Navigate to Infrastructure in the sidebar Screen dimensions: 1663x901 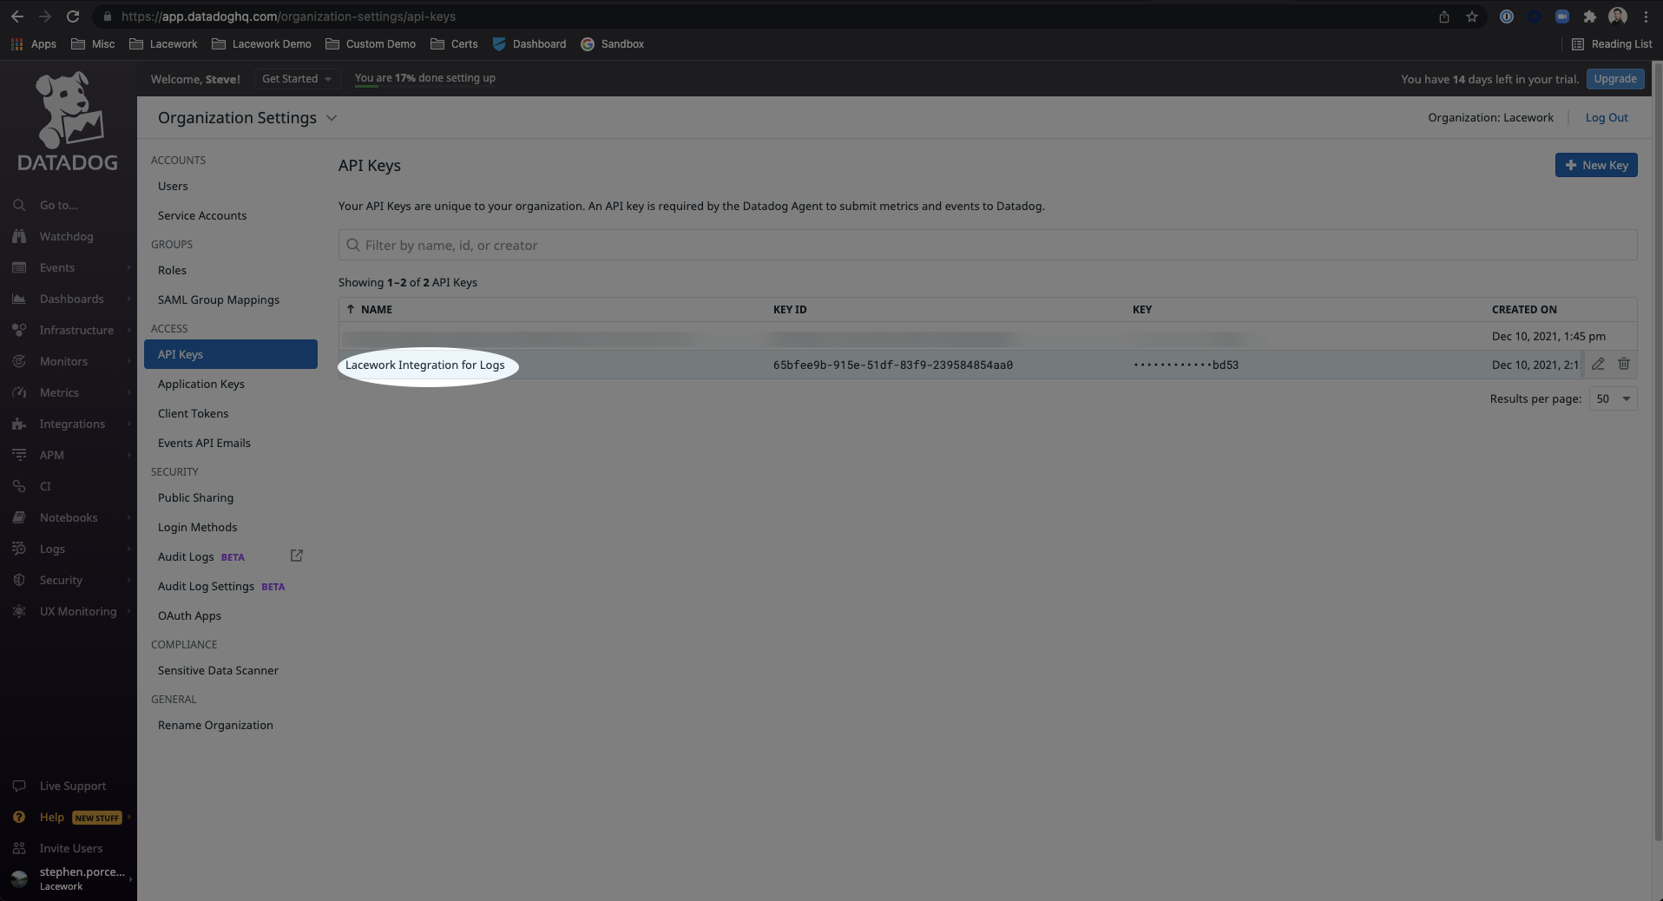click(x=76, y=330)
